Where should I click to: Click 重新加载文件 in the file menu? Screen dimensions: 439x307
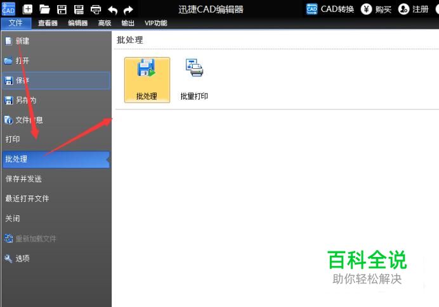56,239
